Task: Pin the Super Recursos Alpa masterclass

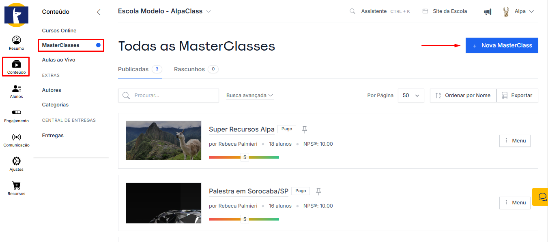Action: point(305,129)
